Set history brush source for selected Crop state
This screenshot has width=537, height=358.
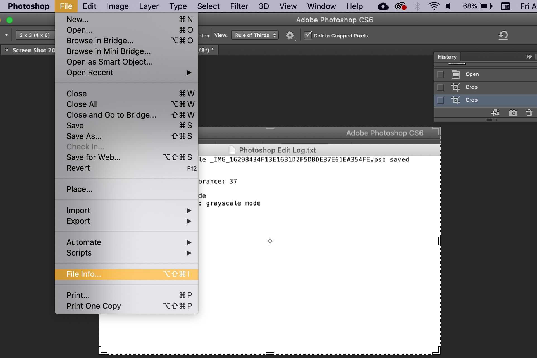click(x=440, y=100)
